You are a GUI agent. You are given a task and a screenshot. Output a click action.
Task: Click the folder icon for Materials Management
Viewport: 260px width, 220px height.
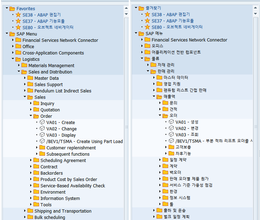pyautogui.click(x=24, y=65)
